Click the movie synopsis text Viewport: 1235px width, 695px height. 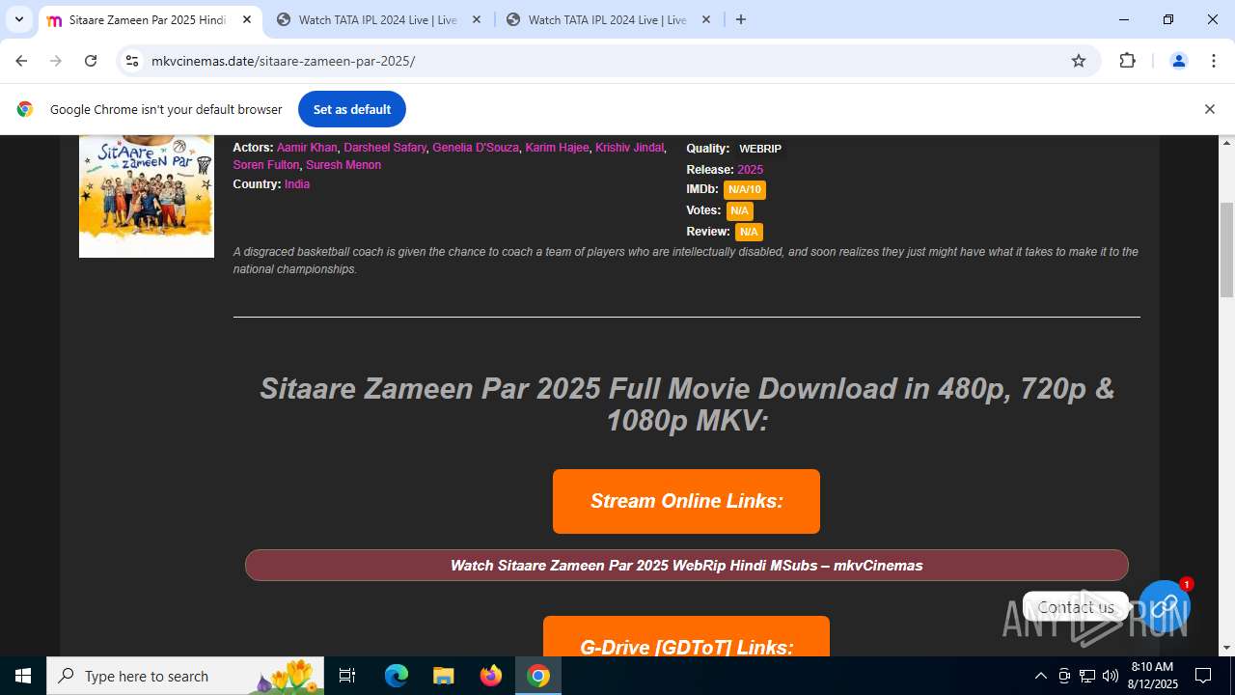tap(686, 261)
